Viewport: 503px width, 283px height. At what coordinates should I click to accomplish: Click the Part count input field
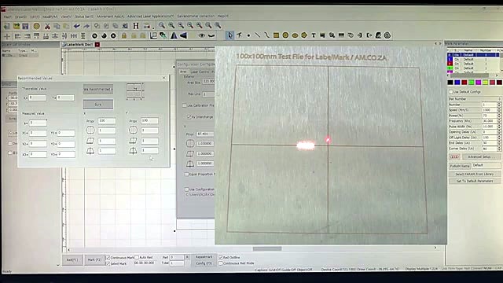(x=177, y=257)
